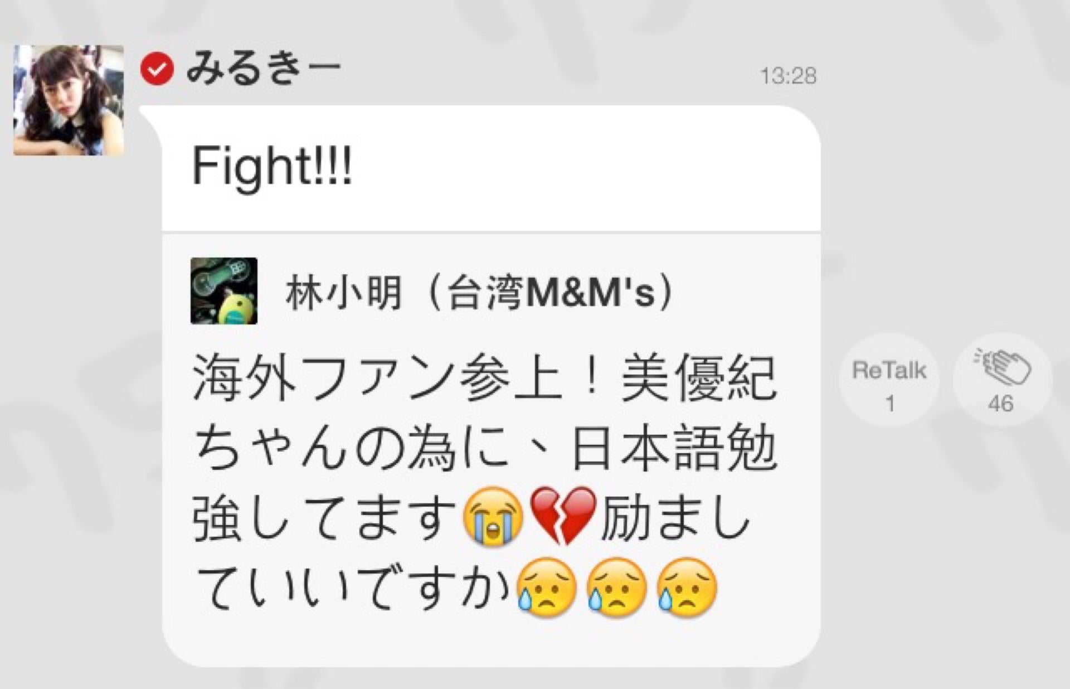
Task: Tap the 林小明（台湾M&M's）name
Action: tap(480, 293)
